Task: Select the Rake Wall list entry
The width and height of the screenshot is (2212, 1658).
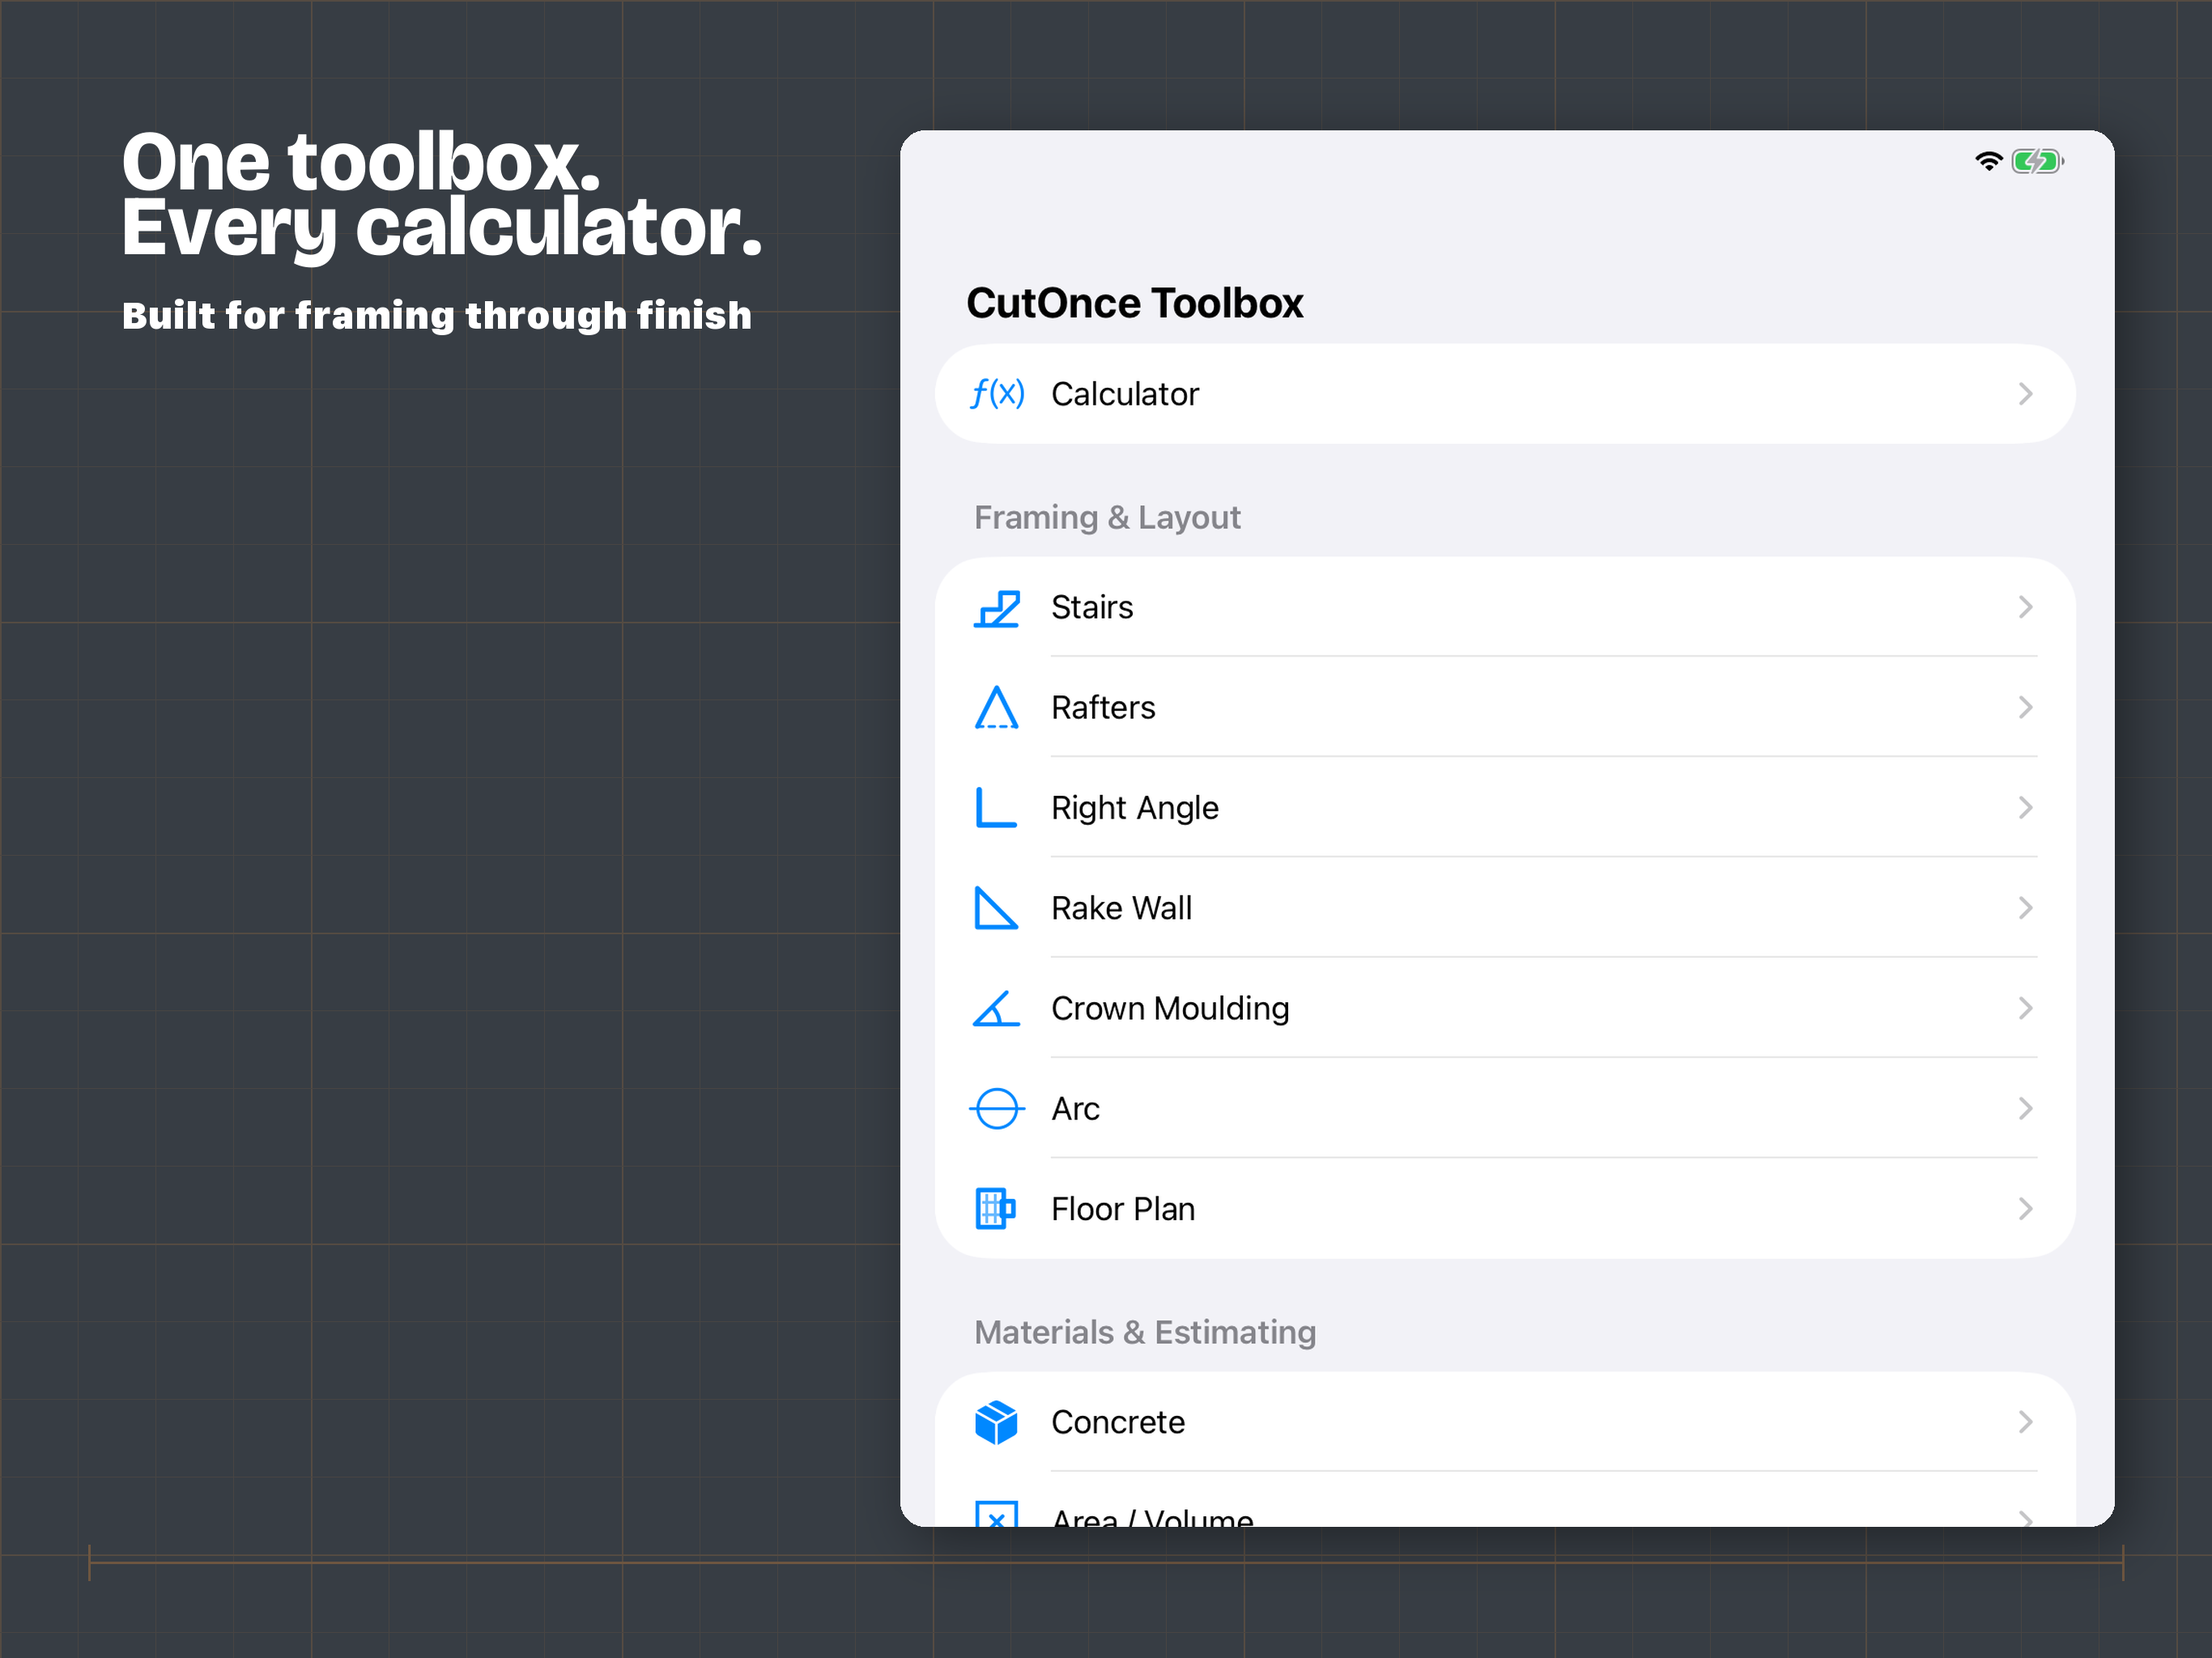Action: coord(1505,908)
